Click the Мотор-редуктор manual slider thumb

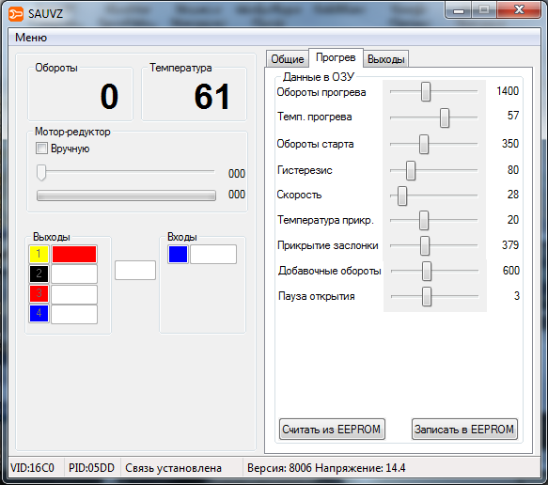pos(41,172)
